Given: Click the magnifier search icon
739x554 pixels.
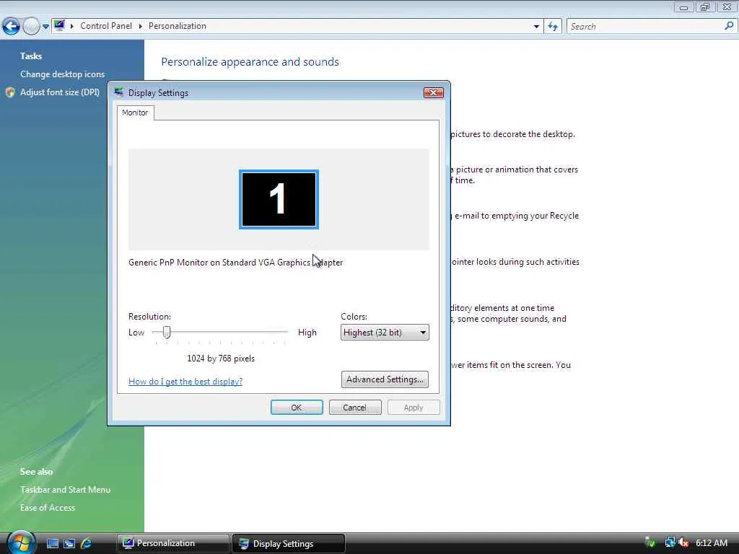Looking at the screenshot, I should coord(729,26).
